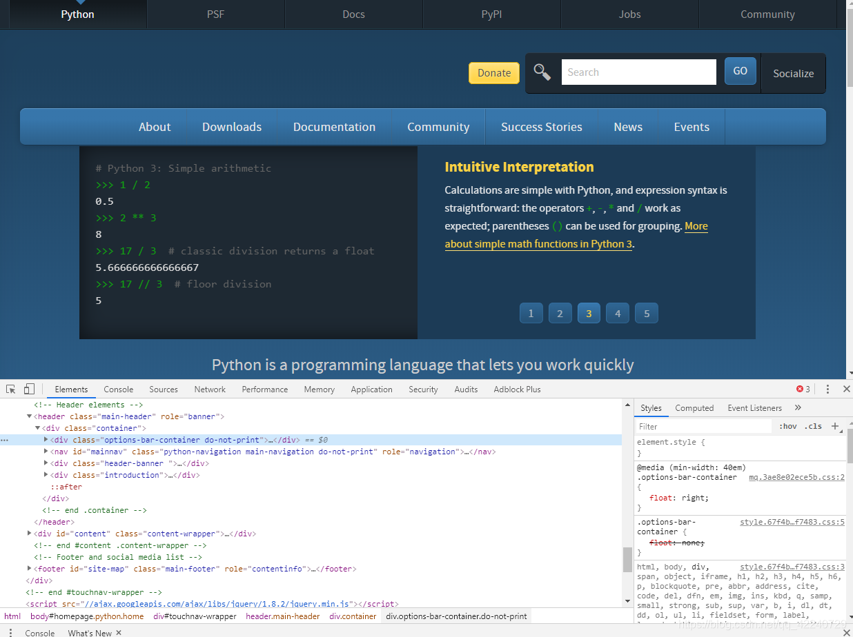Toggle the .cls classes button
The height and width of the screenshot is (637, 853).
(814, 426)
